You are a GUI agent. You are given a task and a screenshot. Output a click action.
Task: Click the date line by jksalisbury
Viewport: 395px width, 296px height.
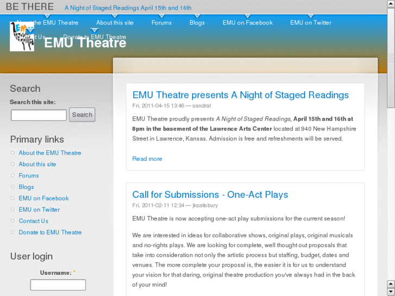click(x=175, y=205)
